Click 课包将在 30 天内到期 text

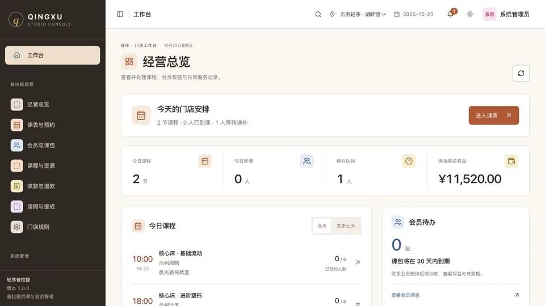coord(421,261)
